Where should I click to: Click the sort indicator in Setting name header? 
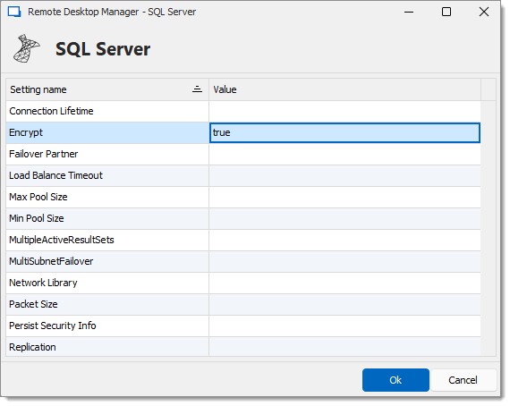tap(197, 89)
